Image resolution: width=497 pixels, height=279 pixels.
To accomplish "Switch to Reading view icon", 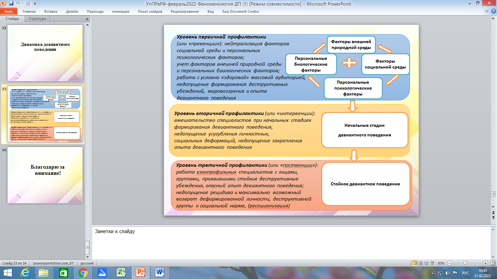I will coord(426,263).
